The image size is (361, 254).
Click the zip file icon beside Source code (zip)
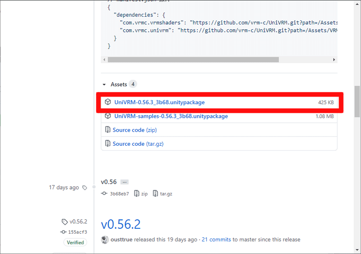tap(108, 130)
